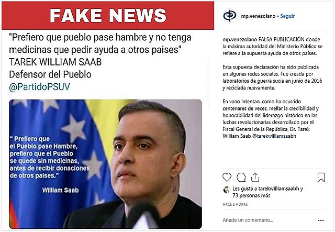The image size is (335, 232).
Task: Share post using the share arrow icon
Action: [x=255, y=177]
